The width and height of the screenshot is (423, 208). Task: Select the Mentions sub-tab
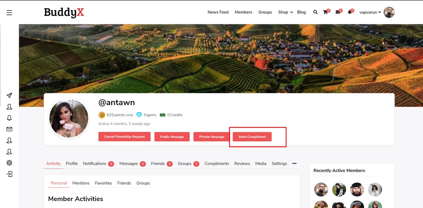[x=81, y=183]
